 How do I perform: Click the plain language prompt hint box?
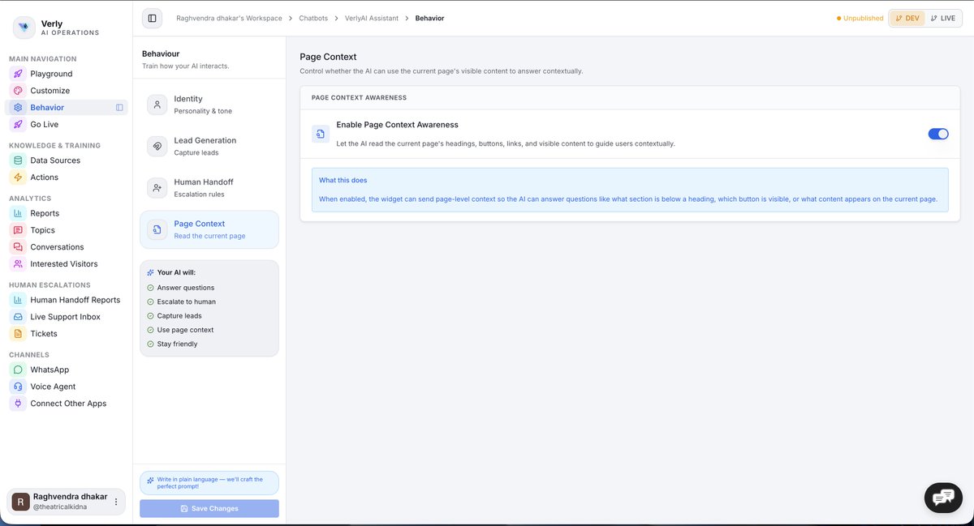[209, 483]
